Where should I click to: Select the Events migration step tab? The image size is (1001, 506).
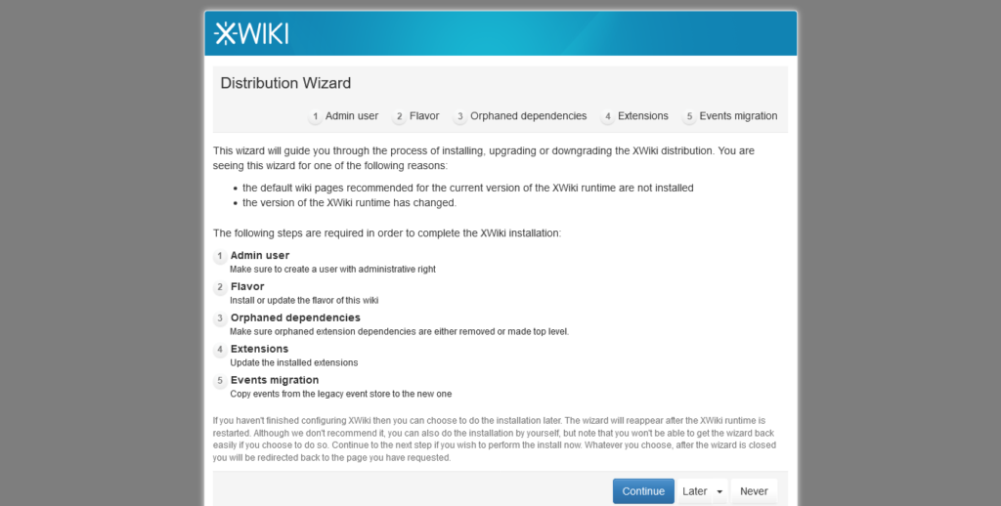click(738, 116)
